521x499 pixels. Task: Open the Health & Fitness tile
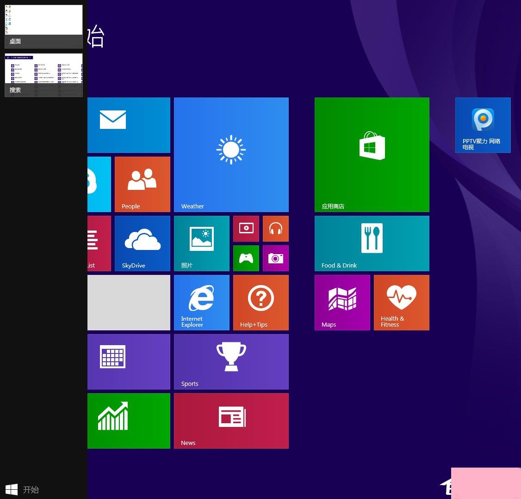401,303
